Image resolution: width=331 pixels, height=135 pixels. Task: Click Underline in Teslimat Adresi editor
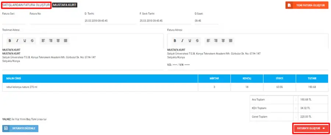click(x=25, y=41)
